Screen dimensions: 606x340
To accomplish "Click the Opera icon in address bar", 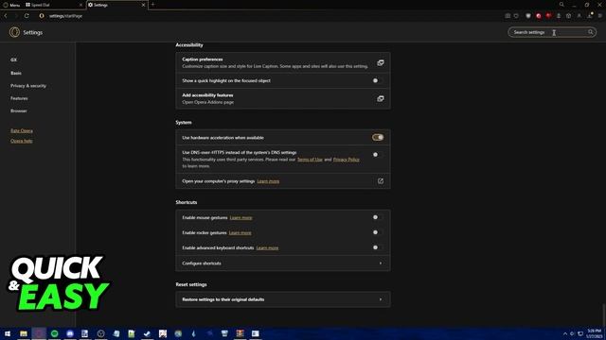I will click(x=42, y=16).
